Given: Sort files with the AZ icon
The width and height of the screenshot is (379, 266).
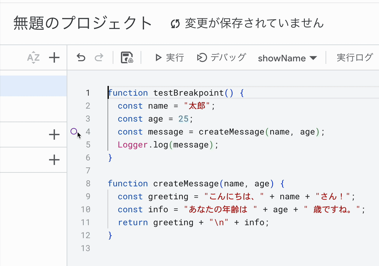Looking at the screenshot, I should pyautogui.click(x=33, y=58).
